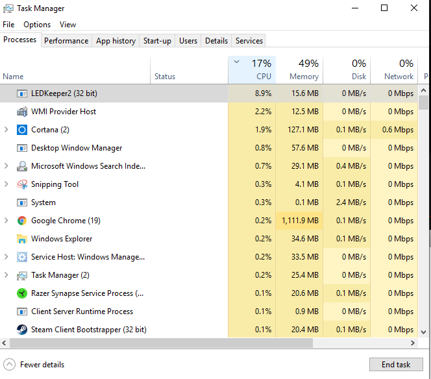Switch to the Performance tab
The width and height of the screenshot is (431, 379).
[x=66, y=41]
